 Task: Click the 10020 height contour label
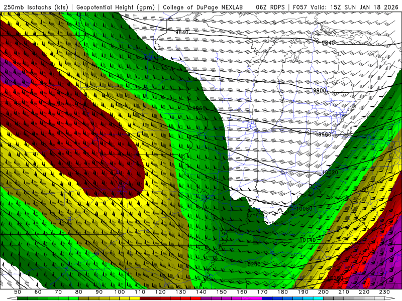tap(330, 173)
